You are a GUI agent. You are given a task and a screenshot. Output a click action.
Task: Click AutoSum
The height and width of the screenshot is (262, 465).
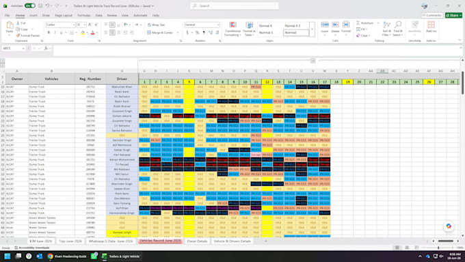pyautogui.click(x=365, y=23)
